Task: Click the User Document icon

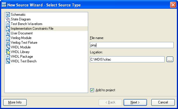Action: (x=8, y=33)
